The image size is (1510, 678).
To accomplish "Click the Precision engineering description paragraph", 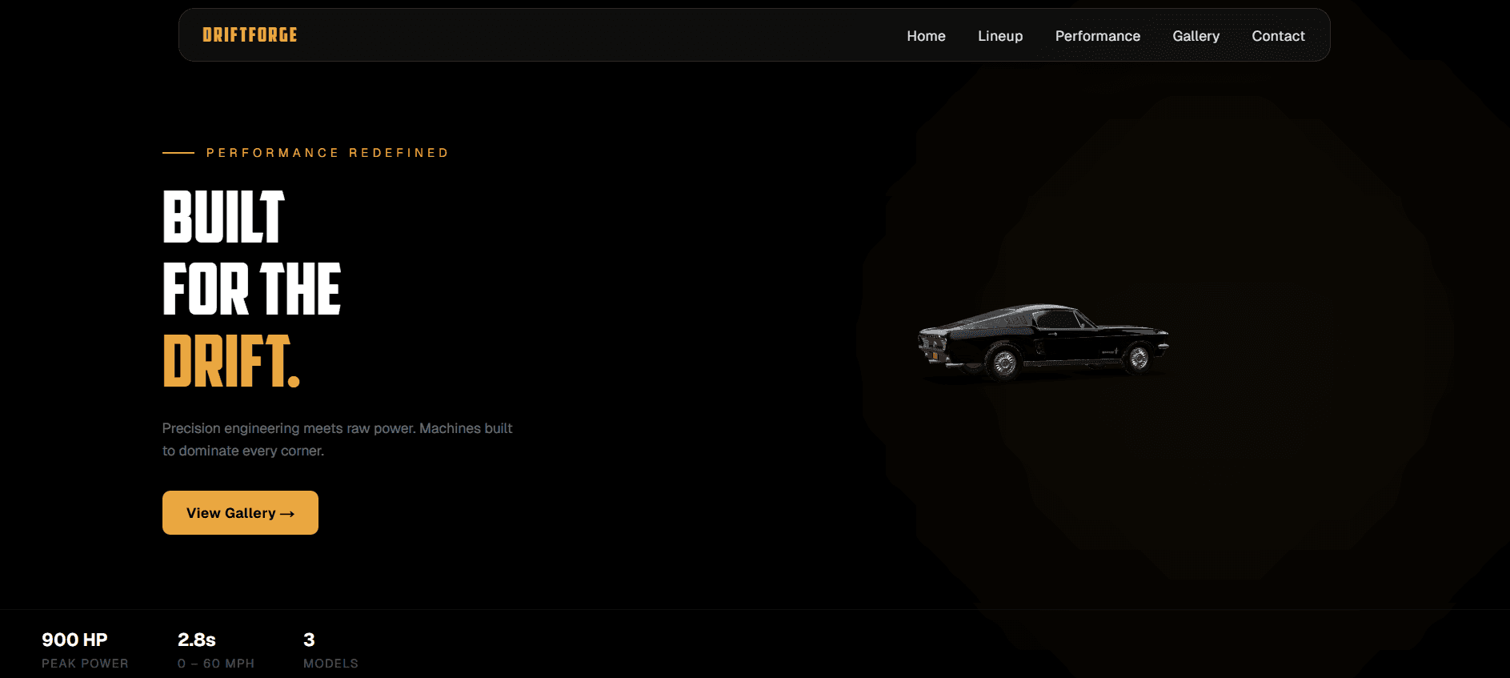I will click(x=337, y=439).
